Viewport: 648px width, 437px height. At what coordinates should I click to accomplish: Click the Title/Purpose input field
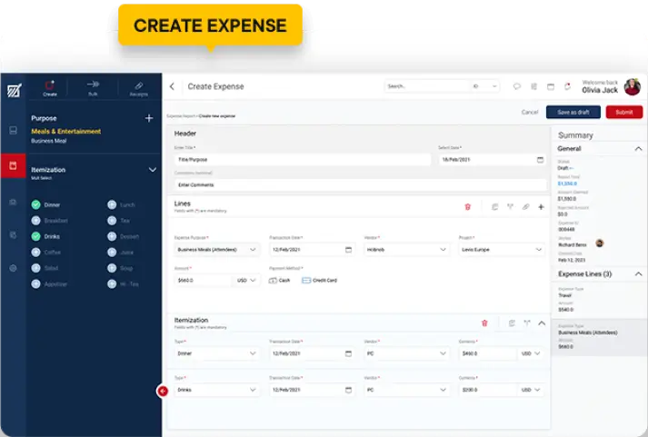[303, 159]
